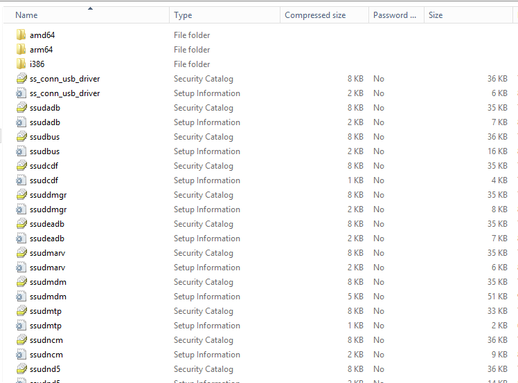Select the ssudadb Security Catalog file name
518x383 pixels.
click(x=44, y=108)
